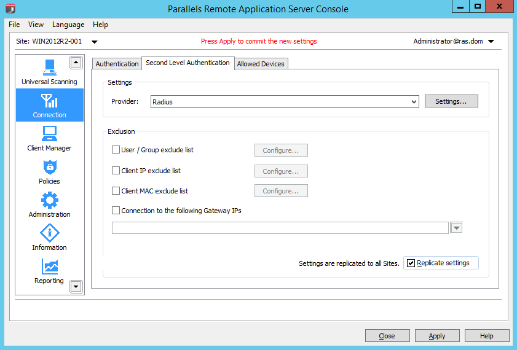Enable Client MAC exclude list
The height and width of the screenshot is (350, 517).
click(x=116, y=190)
